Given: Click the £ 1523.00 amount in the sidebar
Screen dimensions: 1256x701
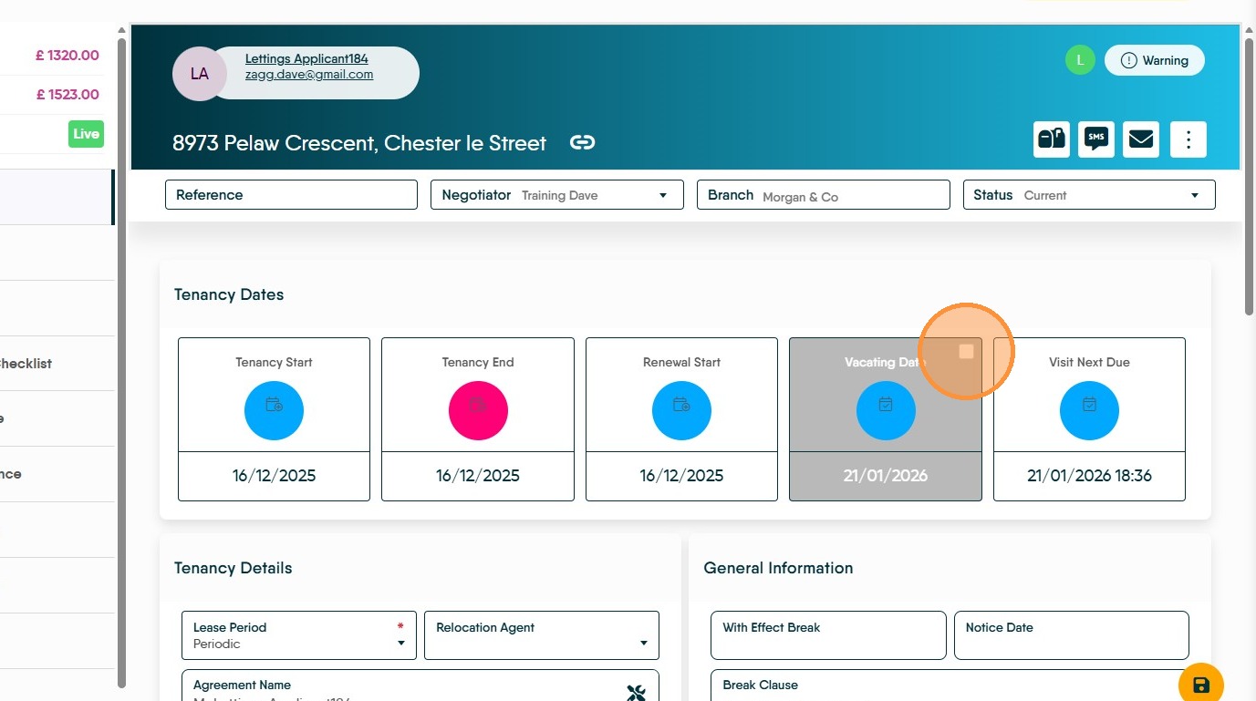Looking at the screenshot, I should (67, 95).
